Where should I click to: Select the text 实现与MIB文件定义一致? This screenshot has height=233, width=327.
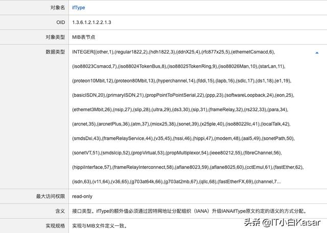(x=99, y=226)
